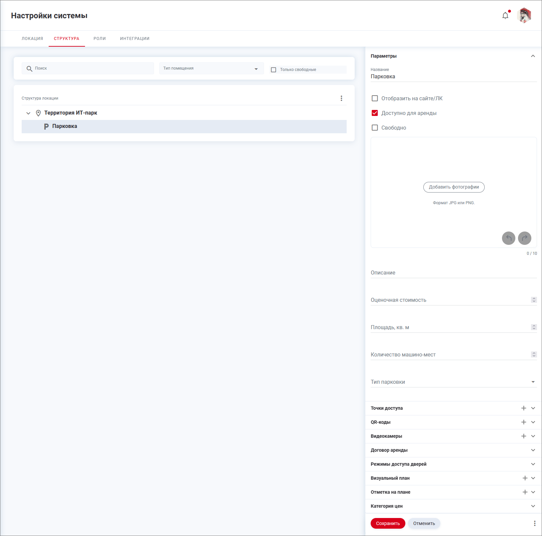Add a new access point with plus
This screenshot has height=536, width=542.
coord(524,408)
